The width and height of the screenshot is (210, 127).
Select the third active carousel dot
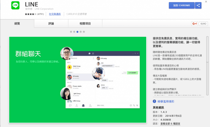78,32
